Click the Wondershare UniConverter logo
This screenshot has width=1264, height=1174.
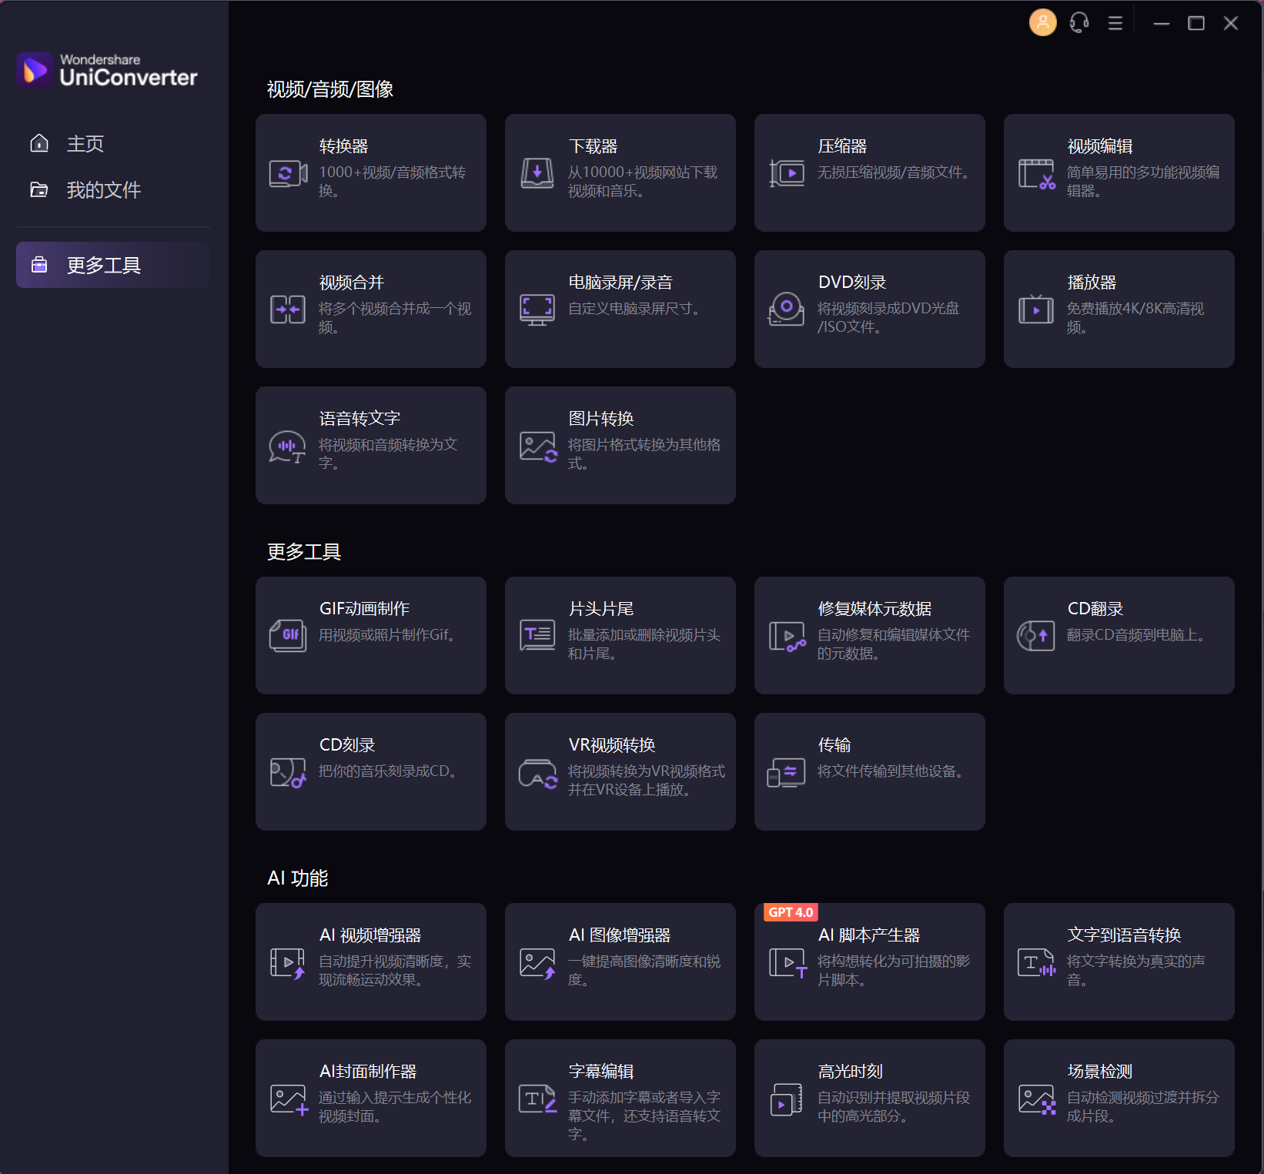tap(108, 71)
